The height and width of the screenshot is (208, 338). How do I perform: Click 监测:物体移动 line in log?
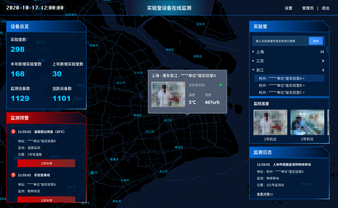coord(268,178)
